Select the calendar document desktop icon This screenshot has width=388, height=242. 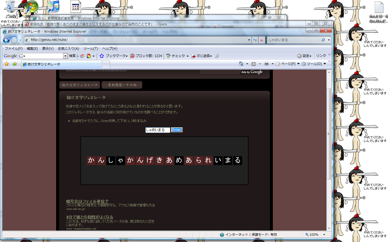(76, 7)
